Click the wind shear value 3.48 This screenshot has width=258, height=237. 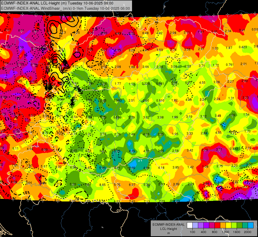click(x=218, y=116)
